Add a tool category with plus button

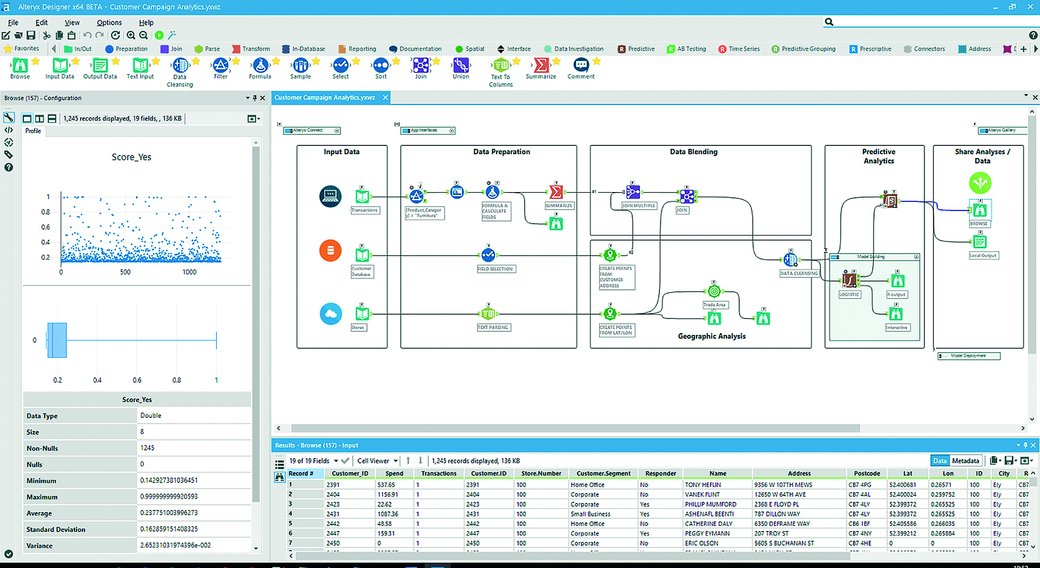pyautogui.click(x=1023, y=49)
